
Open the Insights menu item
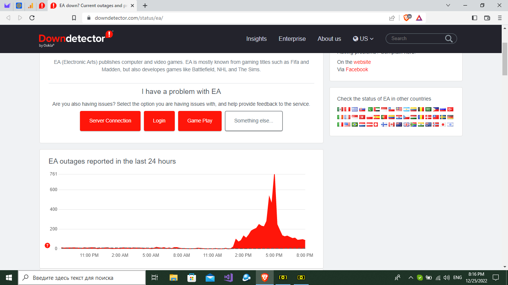coord(257,39)
